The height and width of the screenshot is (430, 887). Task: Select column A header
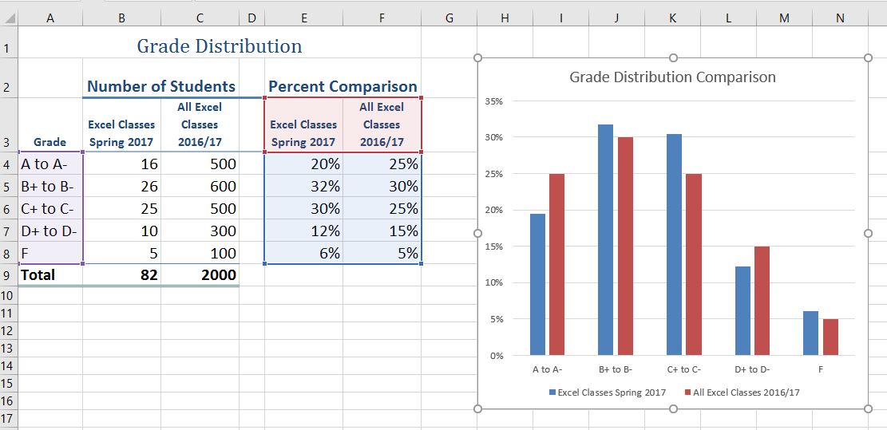pyautogui.click(x=50, y=18)
